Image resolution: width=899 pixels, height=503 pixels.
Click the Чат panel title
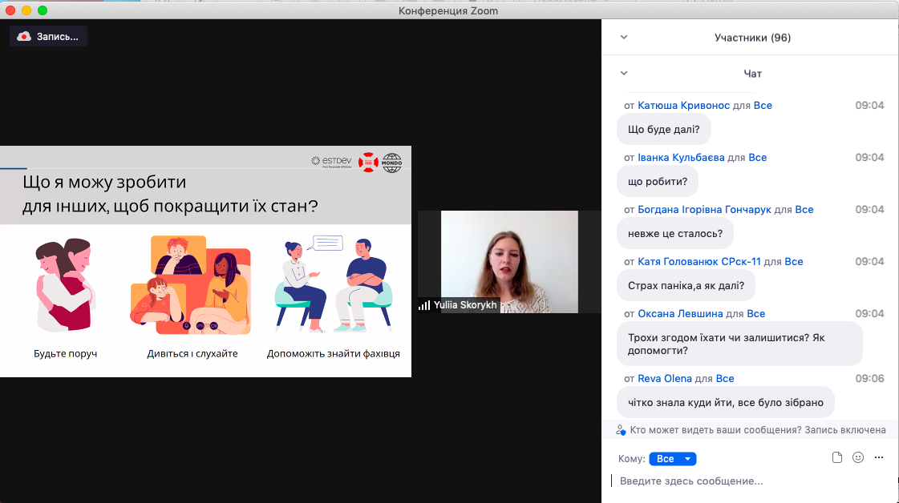752,74
